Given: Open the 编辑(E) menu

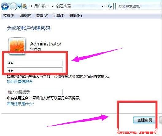Looking at the screenshot, I should [25, 16].
